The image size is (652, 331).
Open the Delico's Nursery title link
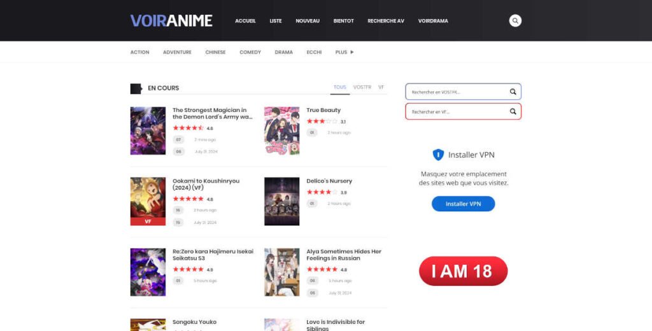click(329, 181)
